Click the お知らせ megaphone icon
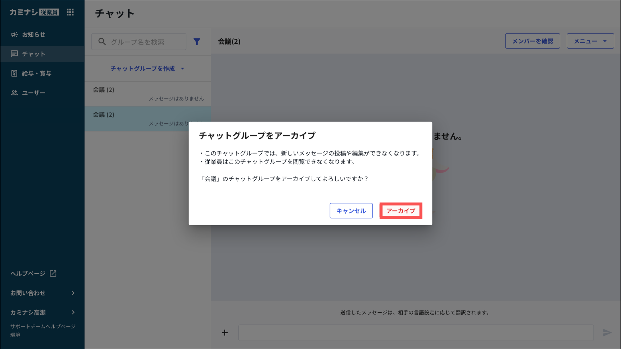This screenshot has height=349, width=621. [14, 35]
